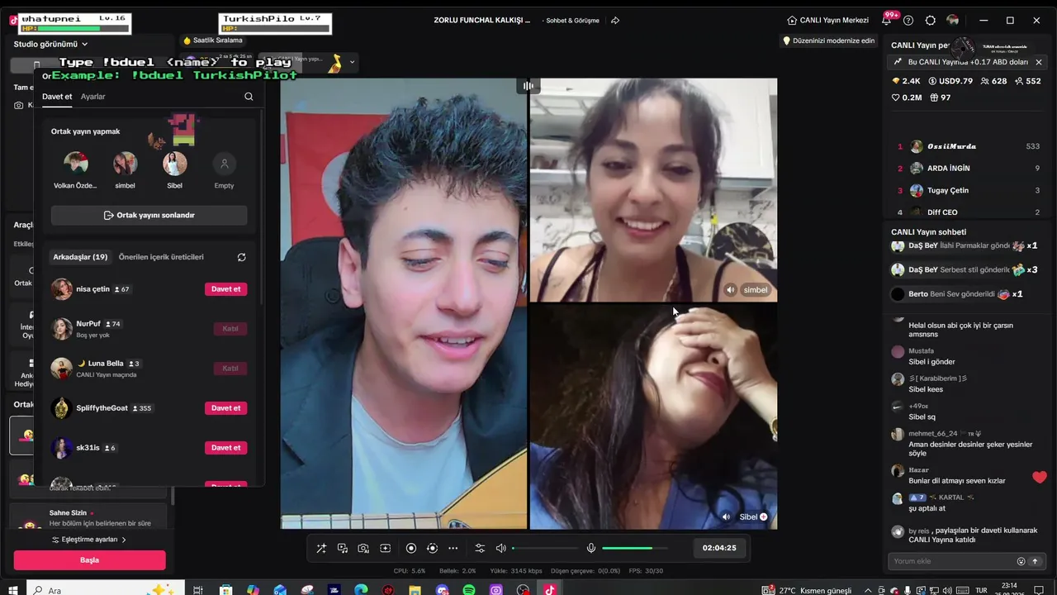Invite SpliffytheGoat with Davet et
The image size is (1057, 595).
(226, 408)
